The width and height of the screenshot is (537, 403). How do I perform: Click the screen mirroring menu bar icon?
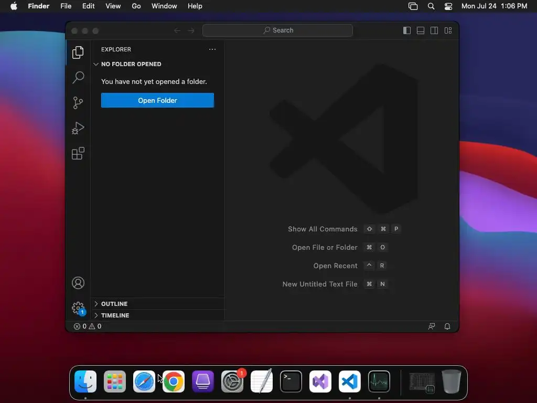coord(413,6)
